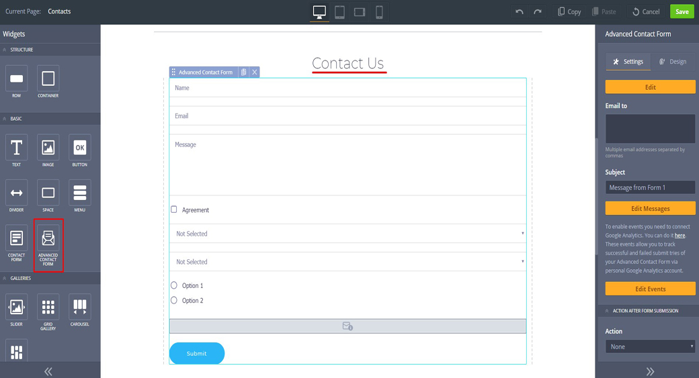Click the green Save button
The height and width of the screenshot is (378, 699).
pyautogui.click(x=682, y=12)
